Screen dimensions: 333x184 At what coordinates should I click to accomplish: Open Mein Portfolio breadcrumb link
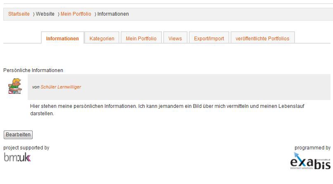(76, 14)
